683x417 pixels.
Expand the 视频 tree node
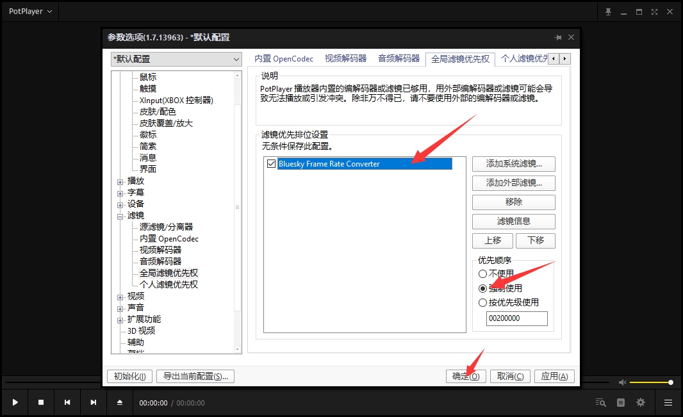pos(120,297)
